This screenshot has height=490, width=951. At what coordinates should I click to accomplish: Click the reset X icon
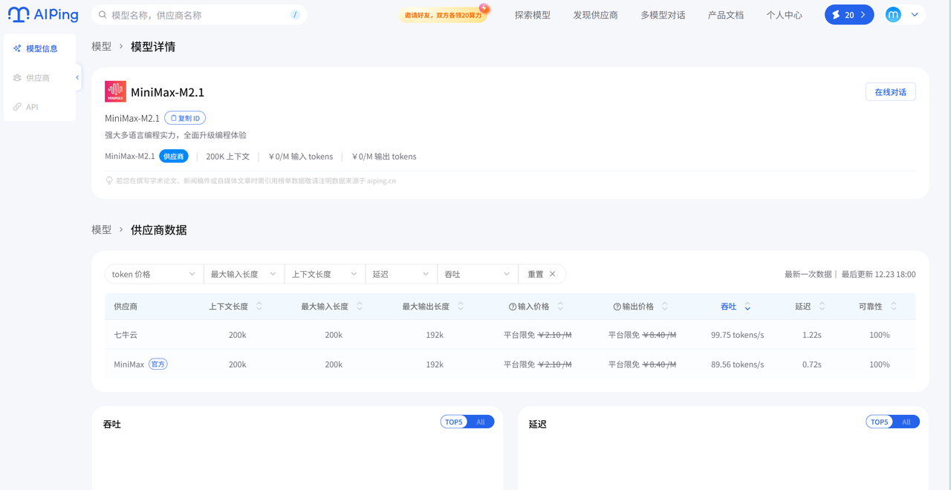[552, 274]
